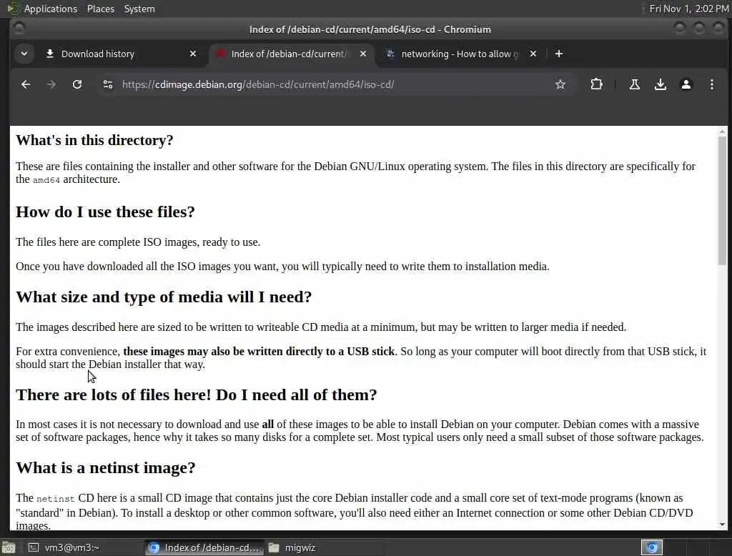Switch to the Index of /debian-cd/current tab
This screenshot has width=732, height=556.
(x=290, y=54)
